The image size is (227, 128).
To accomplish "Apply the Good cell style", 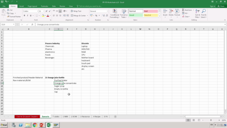I will pos(135,15).
